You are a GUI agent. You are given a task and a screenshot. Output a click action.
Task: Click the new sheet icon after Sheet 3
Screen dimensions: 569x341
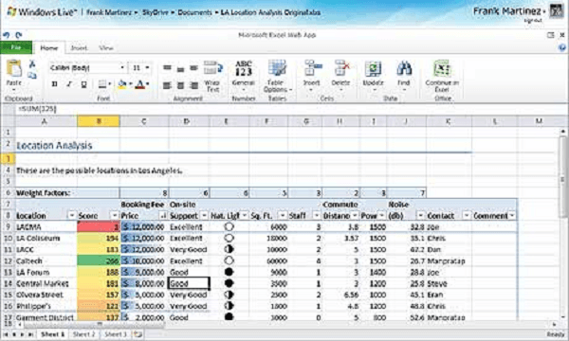click(138, 334)
